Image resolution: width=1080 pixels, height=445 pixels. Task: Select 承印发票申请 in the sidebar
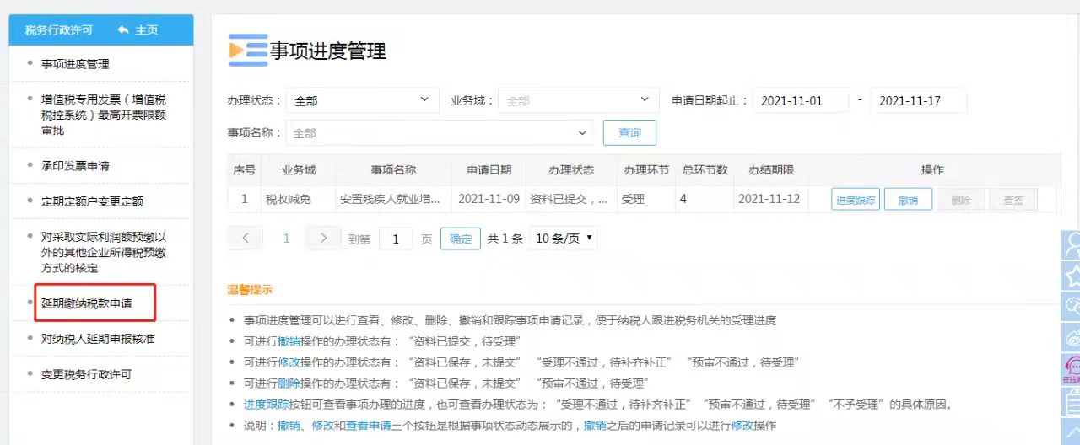tap(75, 166)
